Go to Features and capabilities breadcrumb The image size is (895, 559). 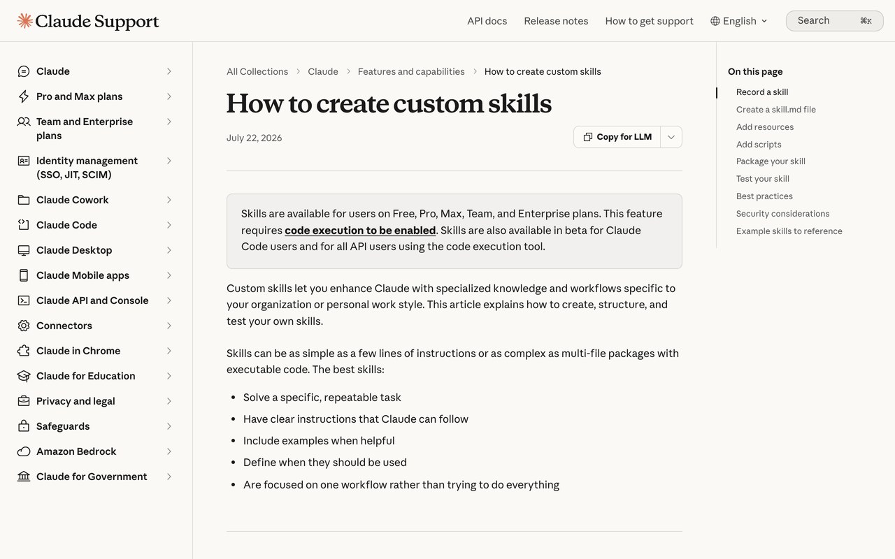[411, 71]
